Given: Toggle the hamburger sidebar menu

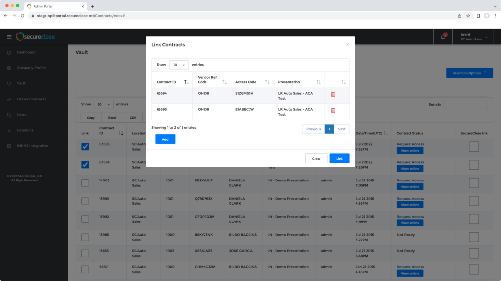Looking at the screenshot, I should pyautogui.click(x=9, y=37).
